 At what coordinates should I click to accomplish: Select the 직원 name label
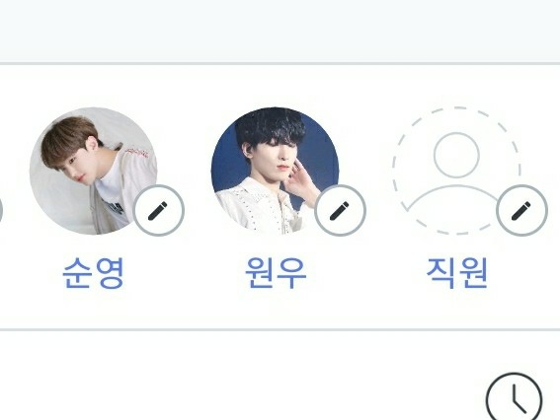click(456, 273)
